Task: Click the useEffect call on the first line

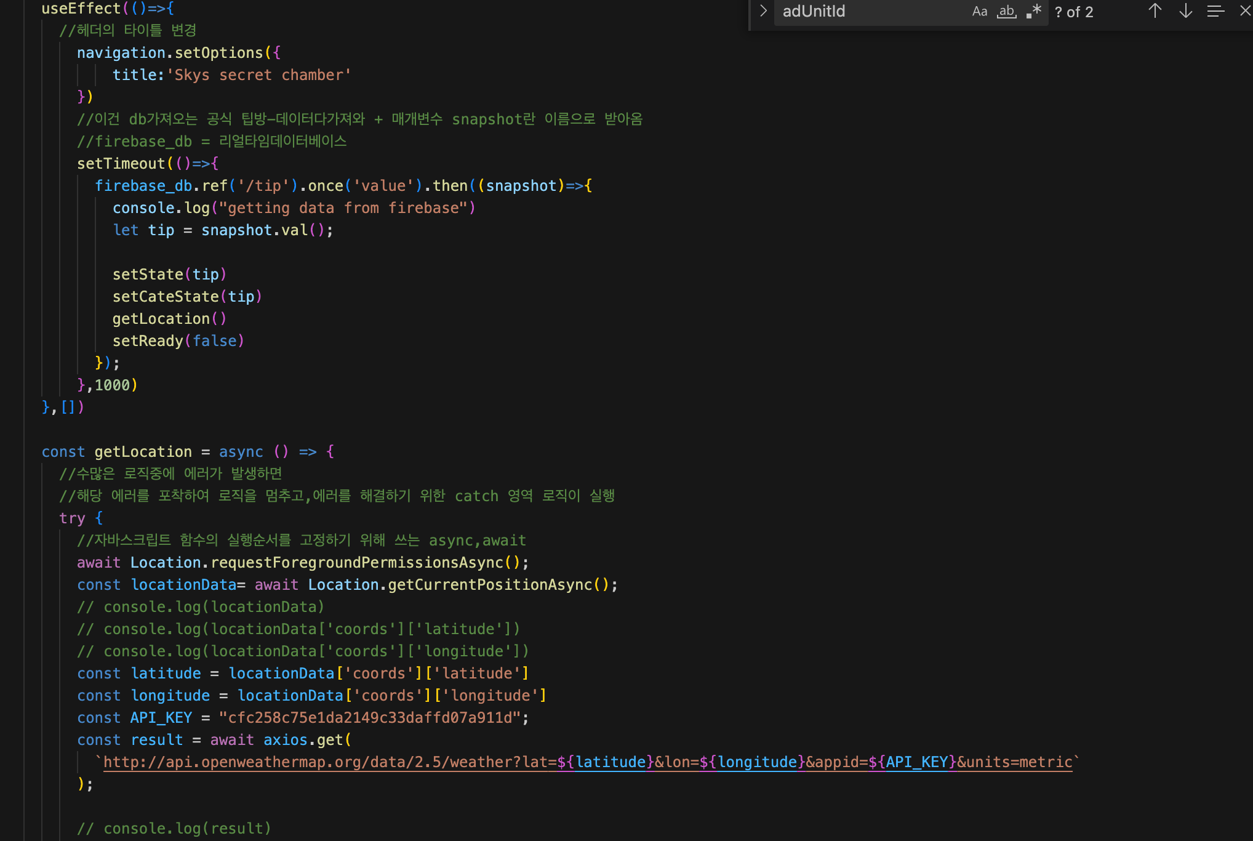Action: [x=108, y=9]
